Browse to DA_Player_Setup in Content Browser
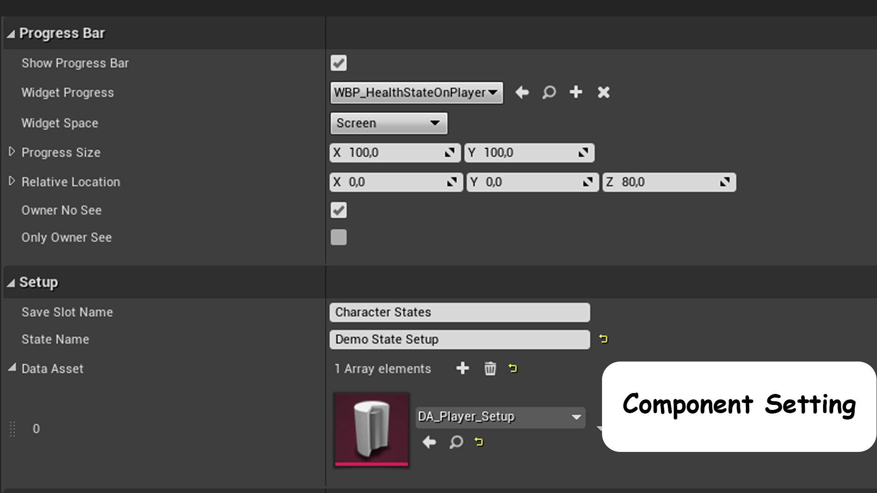877x493 pixels. (455, 442)
